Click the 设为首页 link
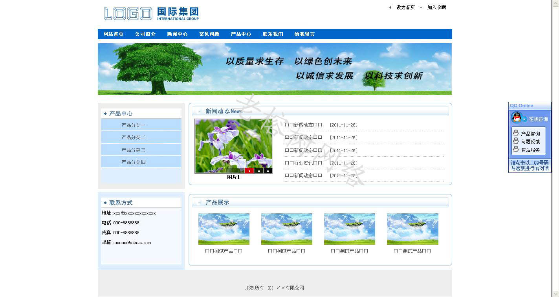This screenshot has height=297, width=559. (405, 7)
